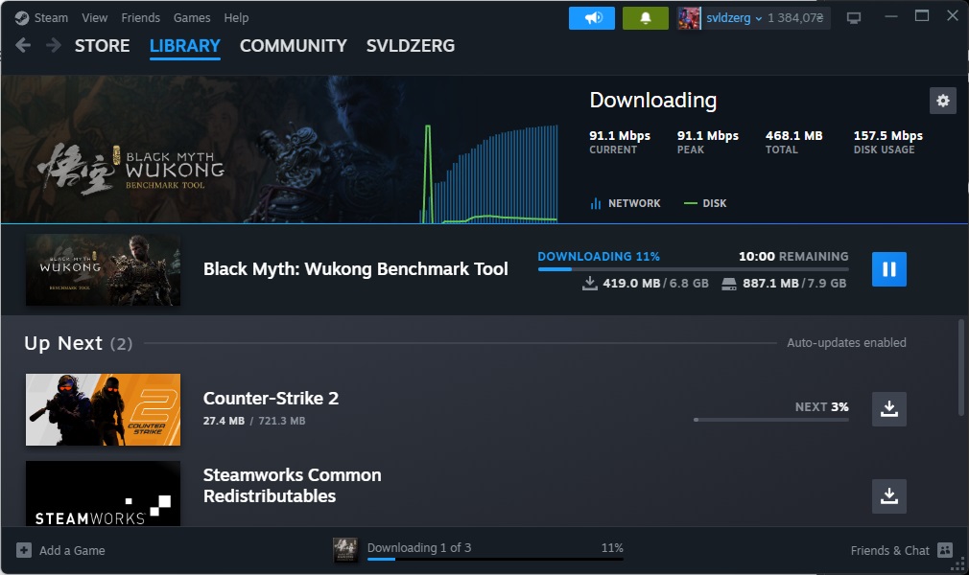Click the Up Next heading
969x575 pixels.
[63, 343]
